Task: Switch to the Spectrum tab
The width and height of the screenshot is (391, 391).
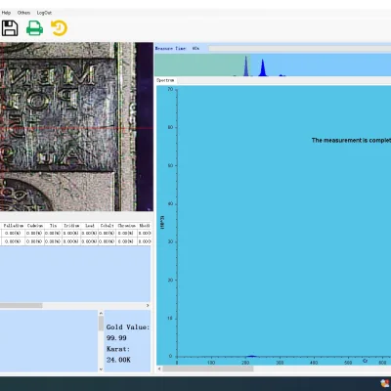Action: (165, 80)
